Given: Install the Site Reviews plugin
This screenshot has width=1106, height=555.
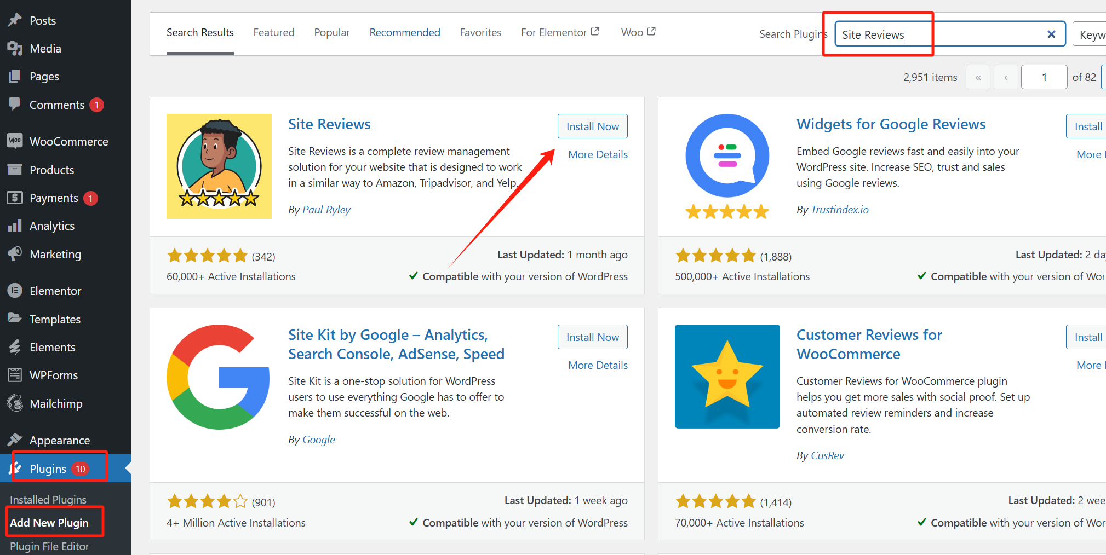Looking at the screenshot, I should click(593, 126).
